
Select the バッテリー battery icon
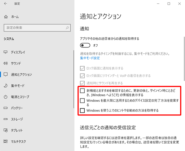coord(6,108)
